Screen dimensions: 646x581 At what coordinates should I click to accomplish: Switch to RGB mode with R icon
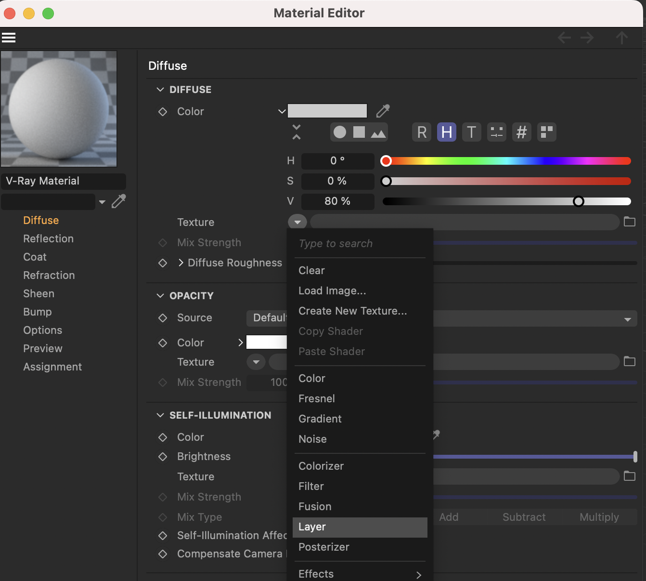pos(422,132)
